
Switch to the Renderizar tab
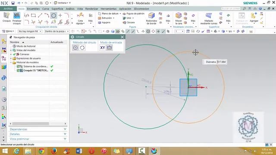(x=91, y=9)
